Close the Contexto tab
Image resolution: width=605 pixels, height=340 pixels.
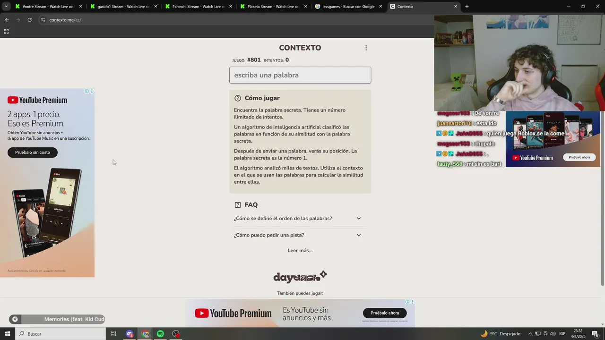(456, 7)
